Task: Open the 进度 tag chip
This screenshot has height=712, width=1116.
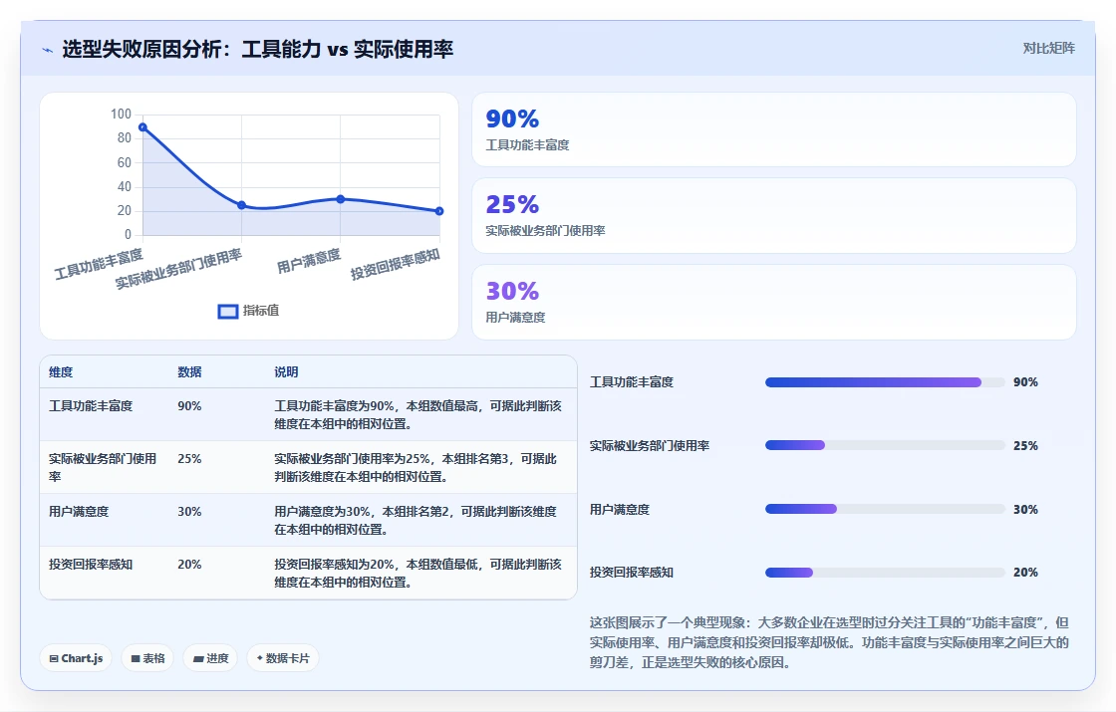Action: 210,658
